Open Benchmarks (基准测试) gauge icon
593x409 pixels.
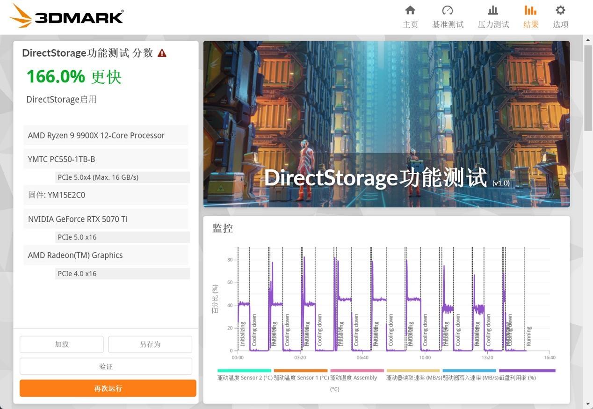(448, 10)
